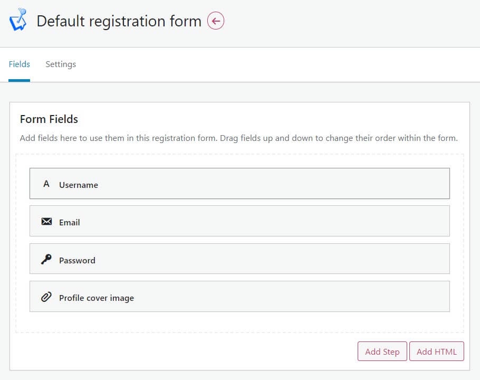This screenshot has height=380, width=480.
Task: Switch to the Fields tab
Action: pos(20,64)
